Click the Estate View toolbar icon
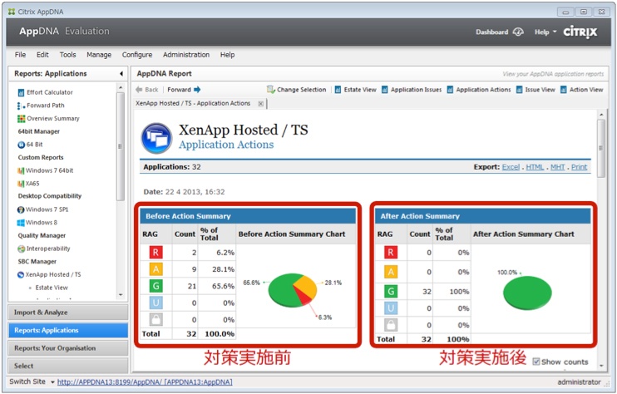 click(338, 90)
